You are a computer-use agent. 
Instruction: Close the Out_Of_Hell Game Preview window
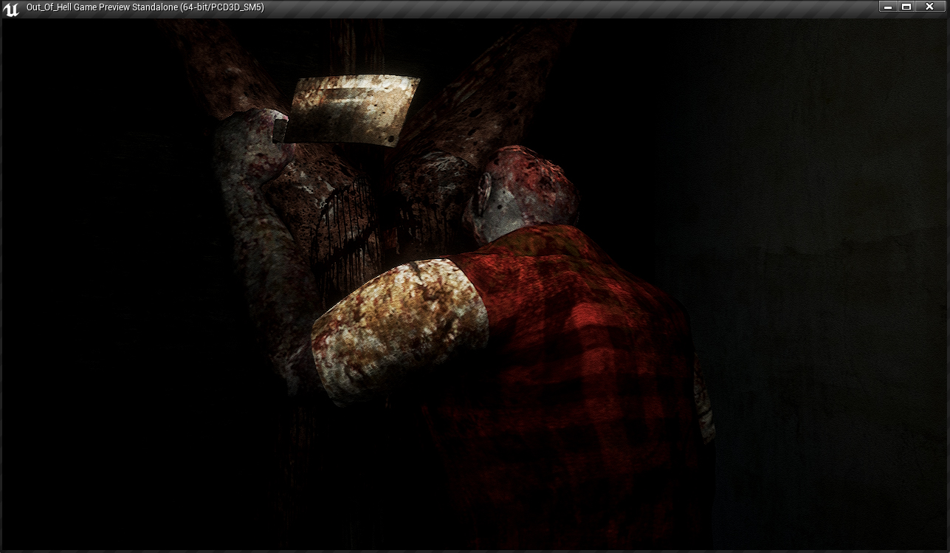[x=929, y=7]
